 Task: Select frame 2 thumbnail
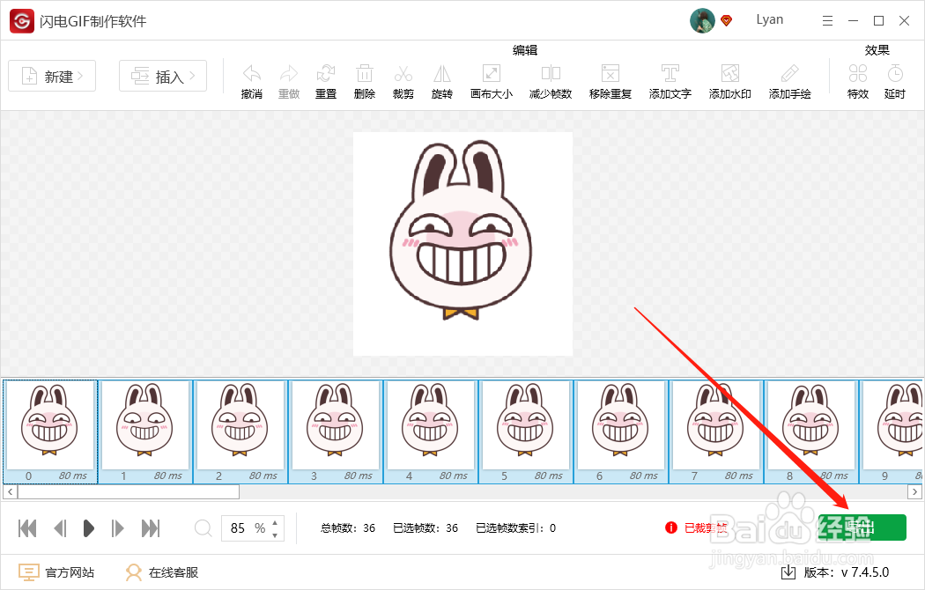(x=240, y=431)
